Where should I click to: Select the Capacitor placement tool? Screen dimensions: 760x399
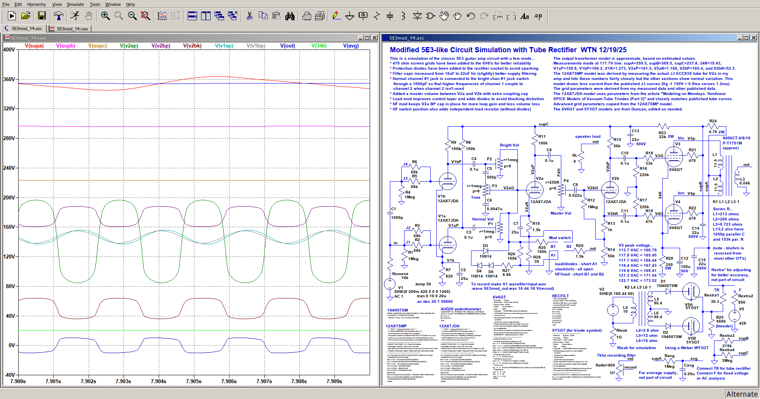coord(390,16)
